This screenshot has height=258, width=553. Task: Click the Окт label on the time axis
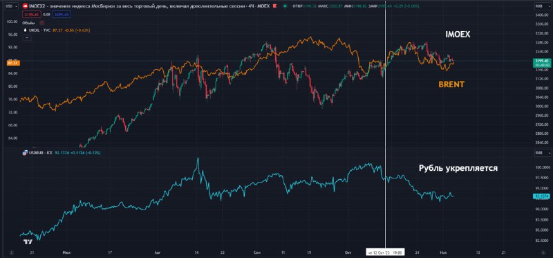[348, 252]
